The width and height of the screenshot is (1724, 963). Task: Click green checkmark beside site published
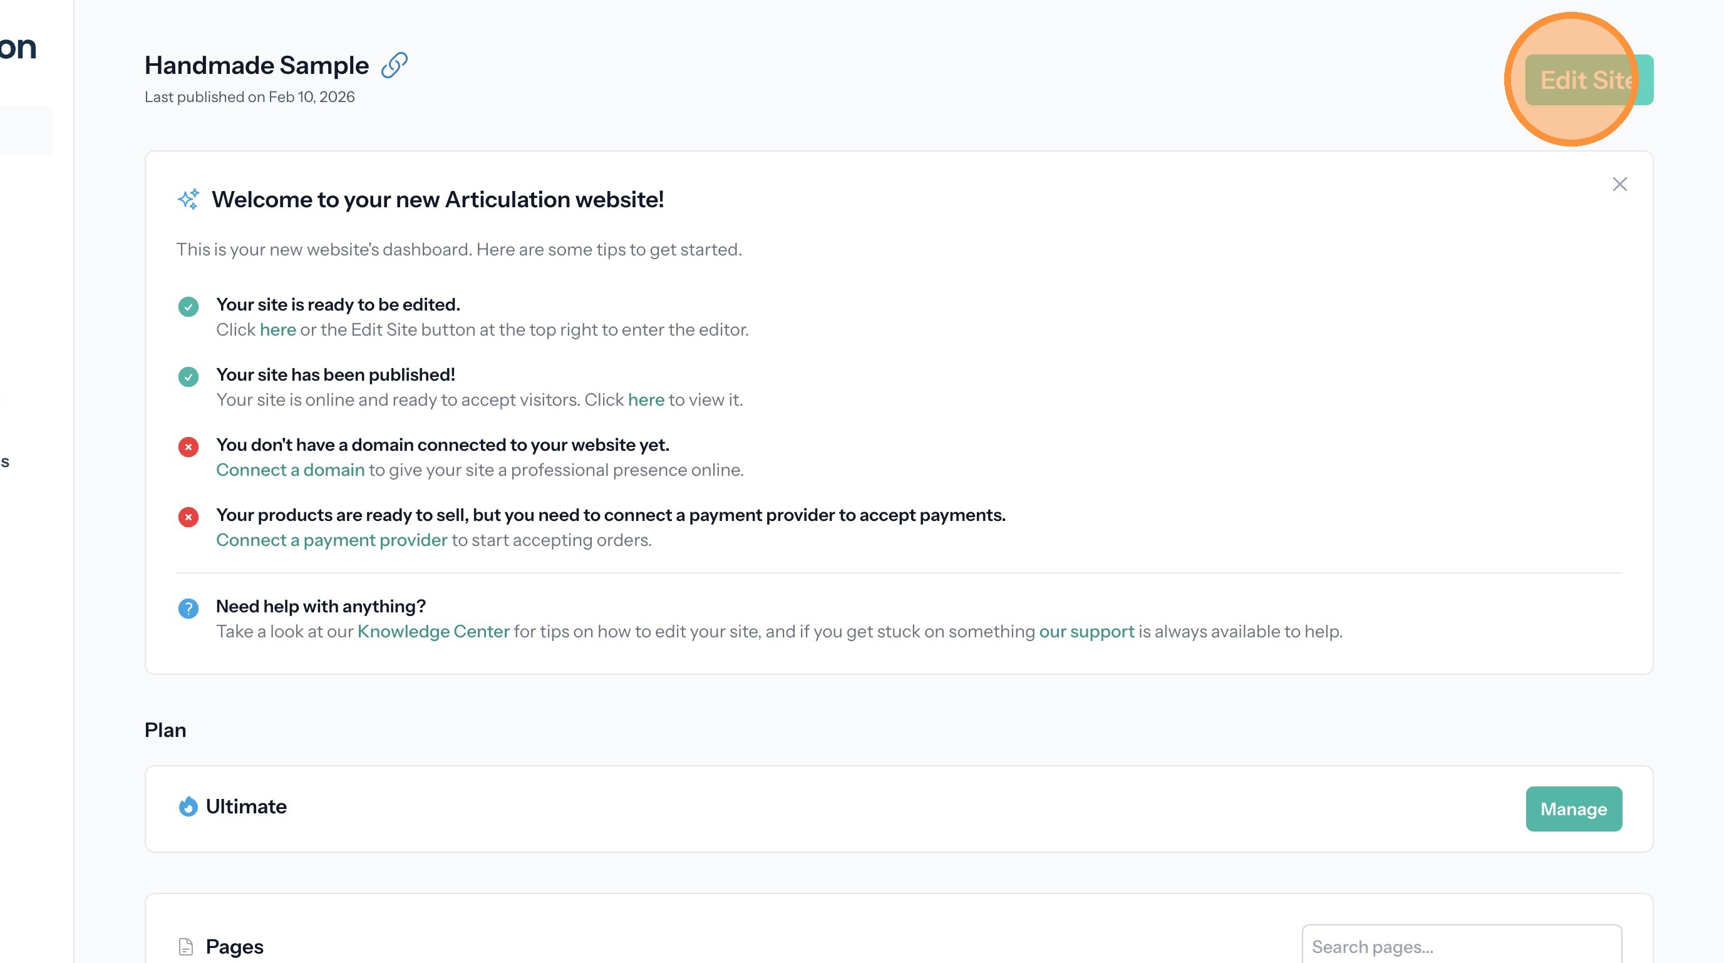click(x=188, y=377)
